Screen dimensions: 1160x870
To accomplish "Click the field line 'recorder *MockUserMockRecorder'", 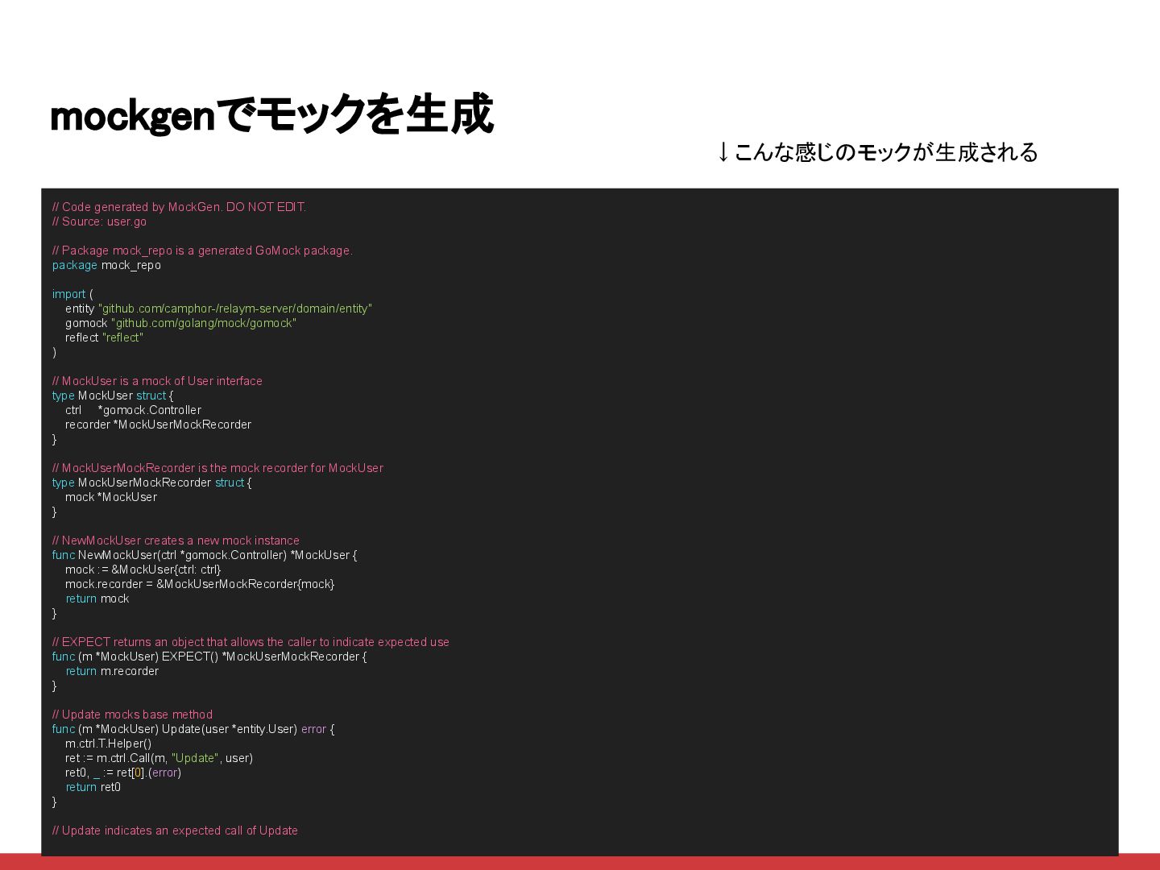I will click(158, 425).
